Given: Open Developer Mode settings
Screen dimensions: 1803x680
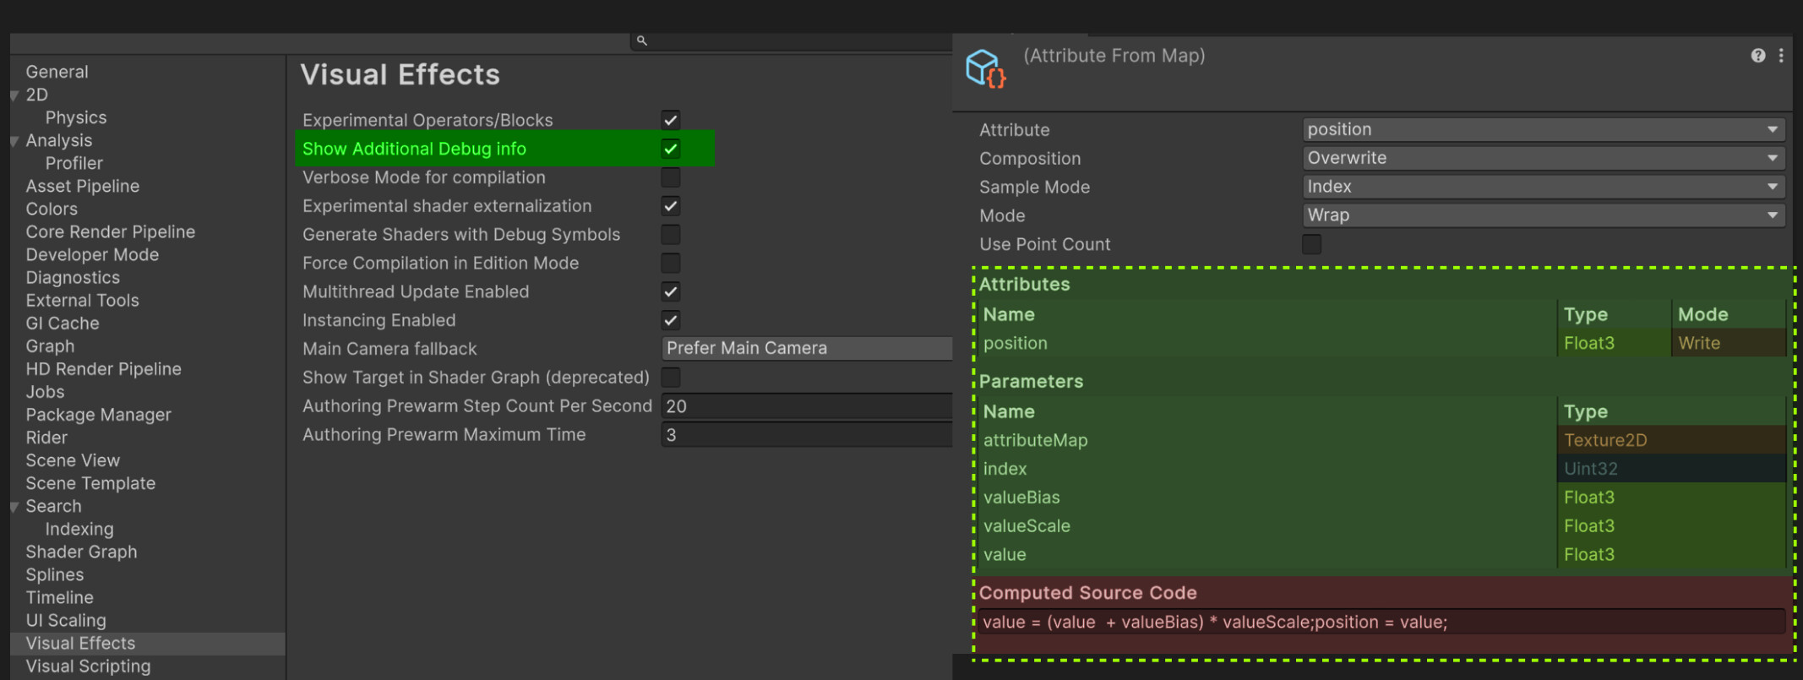Looking at the screenshot, I should pyautogui.click(x=92, y=254).
